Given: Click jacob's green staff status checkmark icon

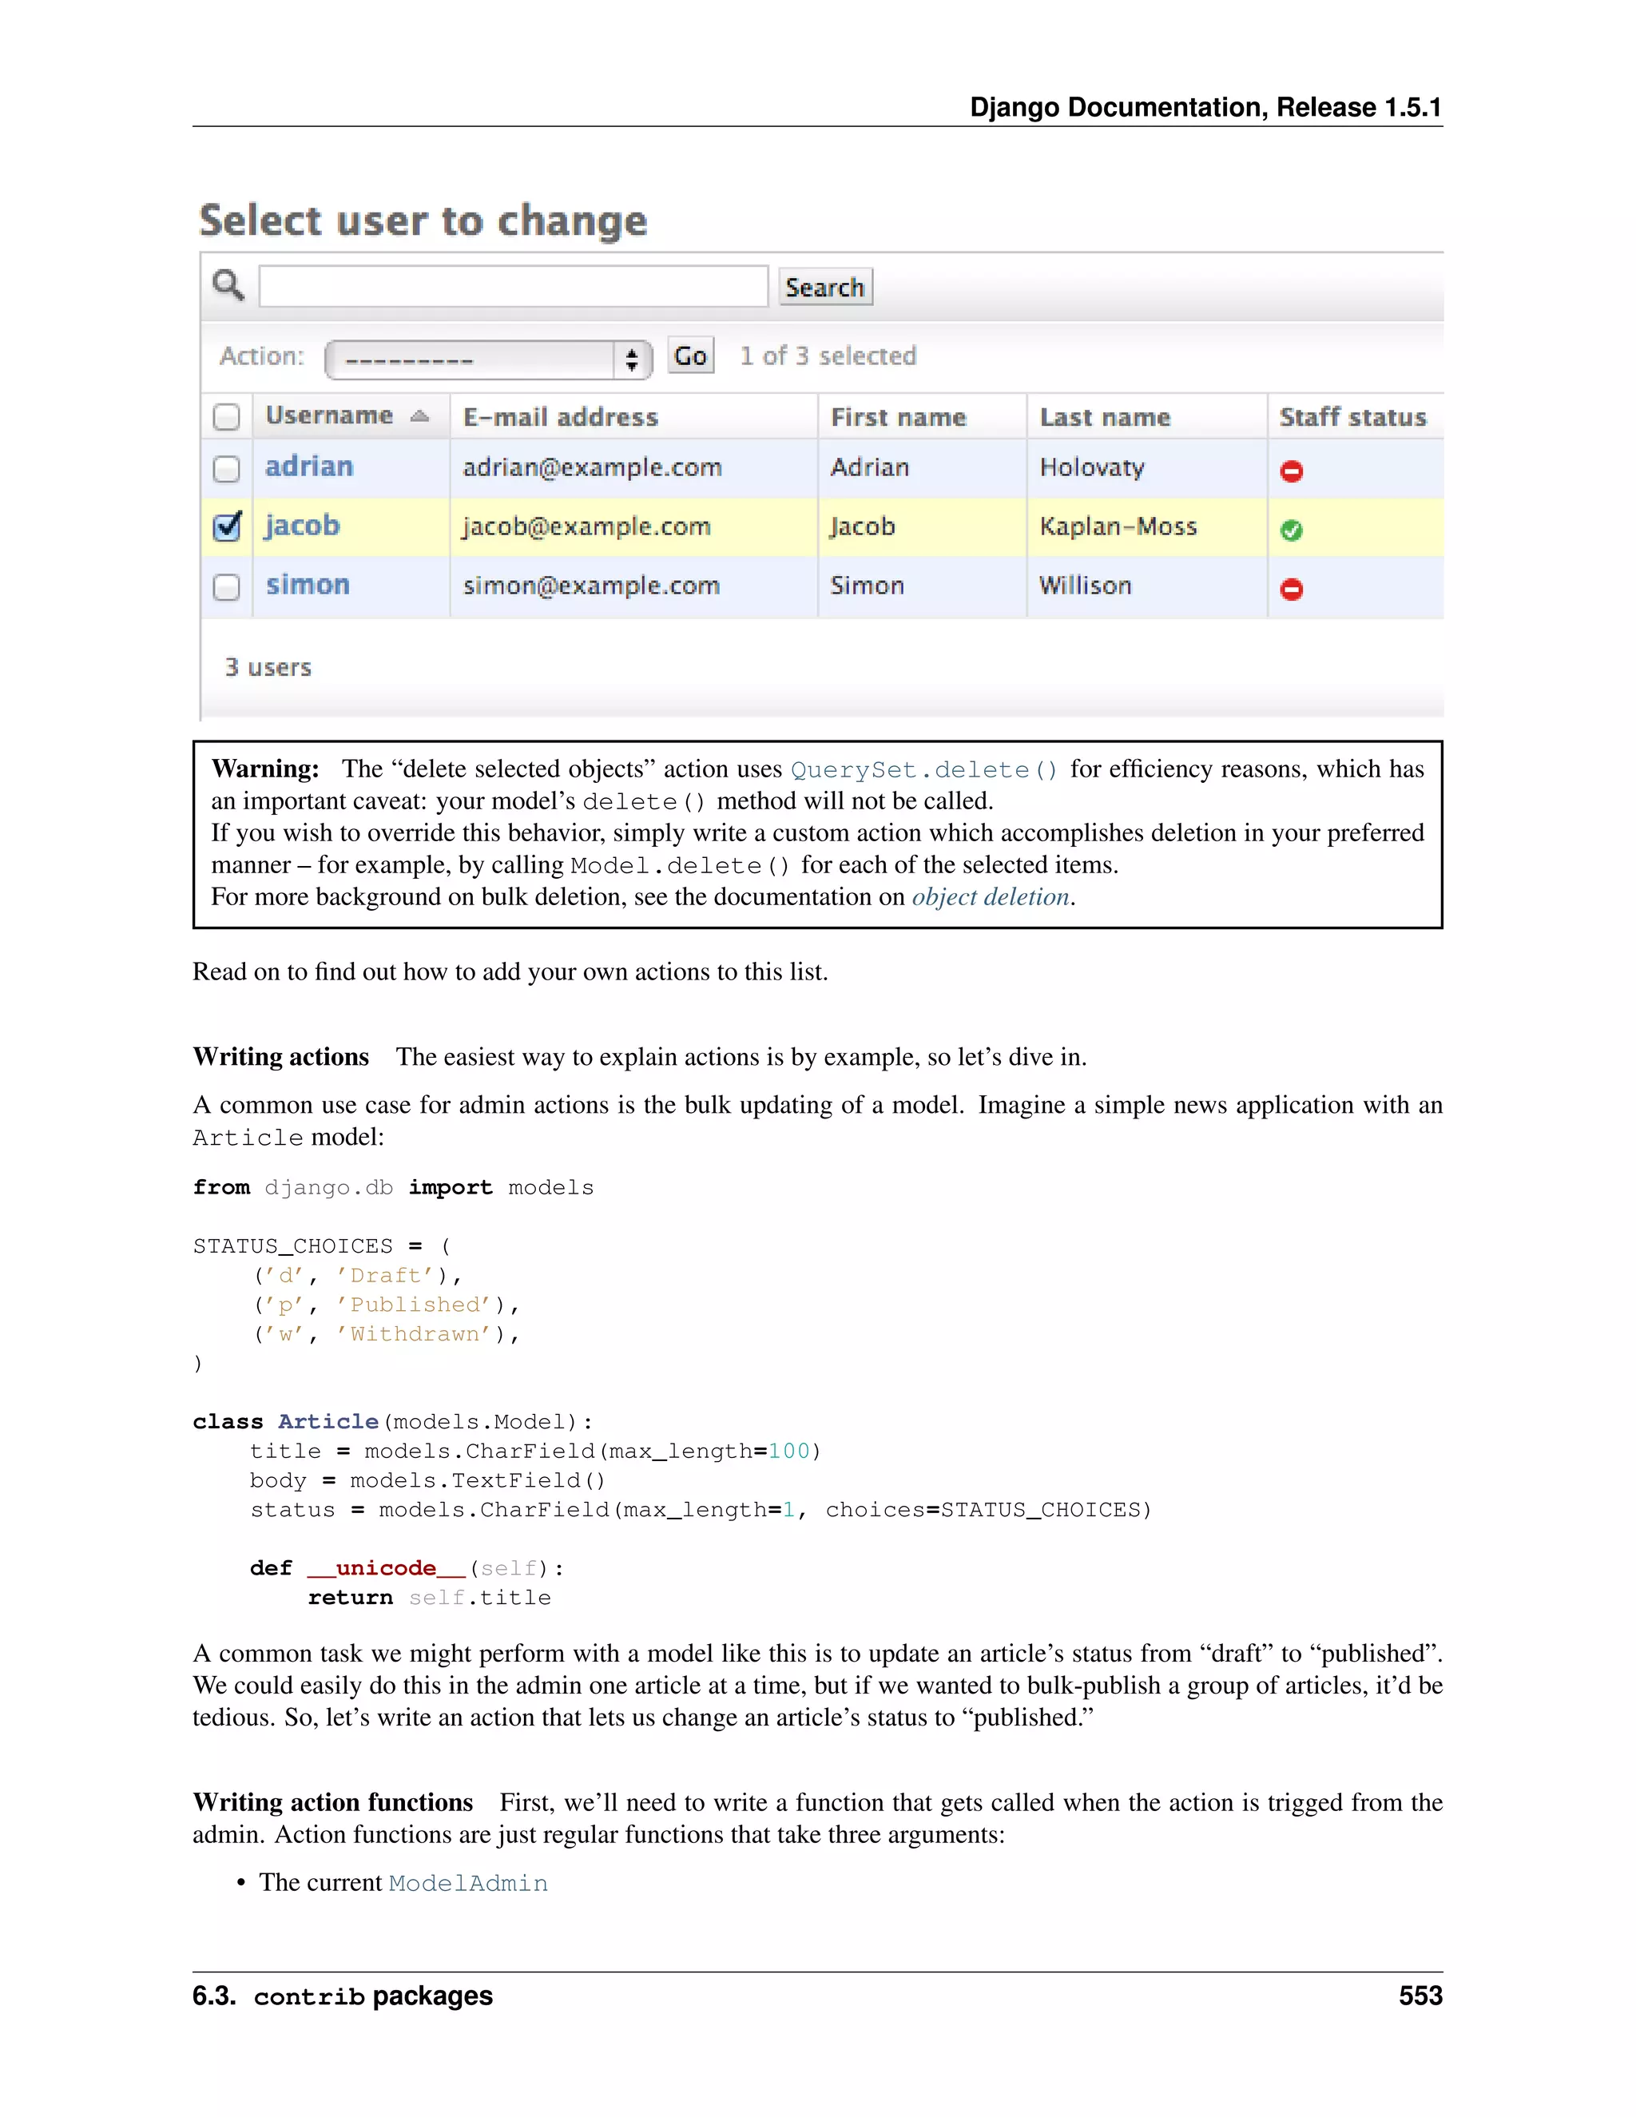Looking at the screenshot, I should [1291, 530].
